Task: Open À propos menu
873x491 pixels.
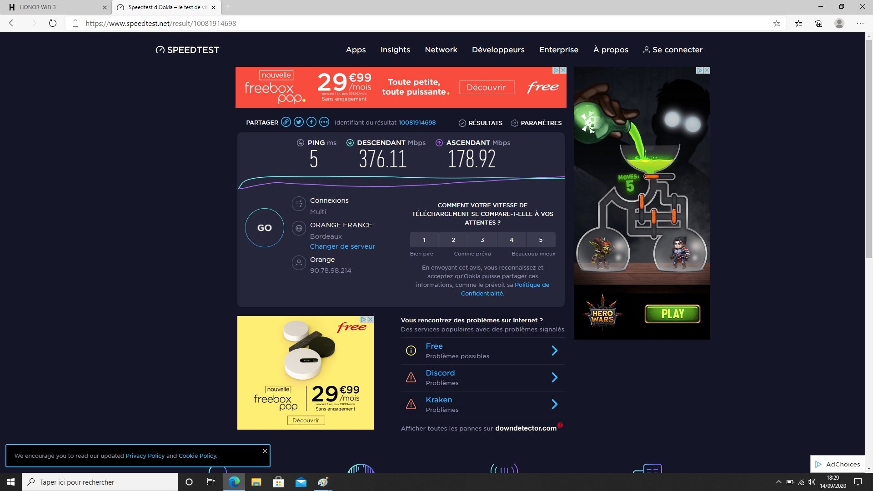Action: (611, 50)
